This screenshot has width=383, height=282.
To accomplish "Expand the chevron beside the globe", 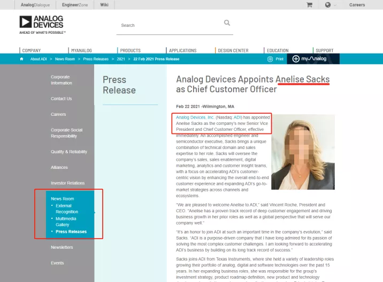I will point(335,5).
